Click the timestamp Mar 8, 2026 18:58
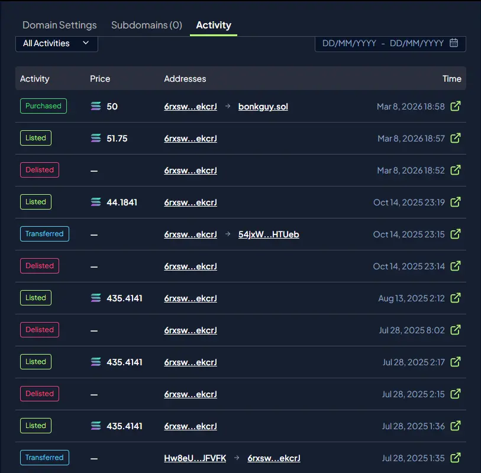 [411, 106]
